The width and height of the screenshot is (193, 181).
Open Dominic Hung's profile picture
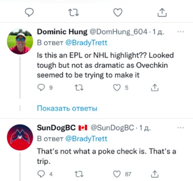point(20,41)
